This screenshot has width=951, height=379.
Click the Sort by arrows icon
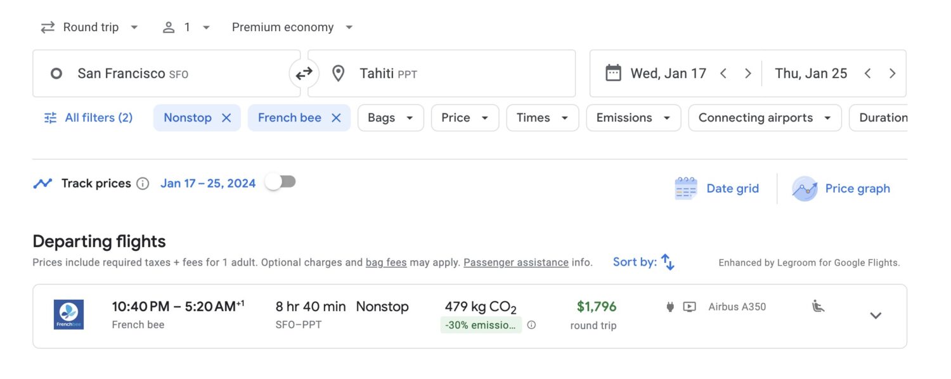(668, 262)
